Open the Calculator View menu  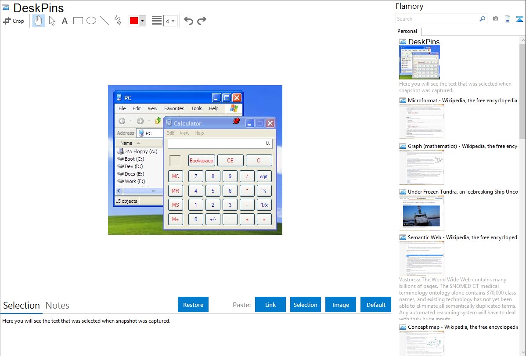pos(184,133)
